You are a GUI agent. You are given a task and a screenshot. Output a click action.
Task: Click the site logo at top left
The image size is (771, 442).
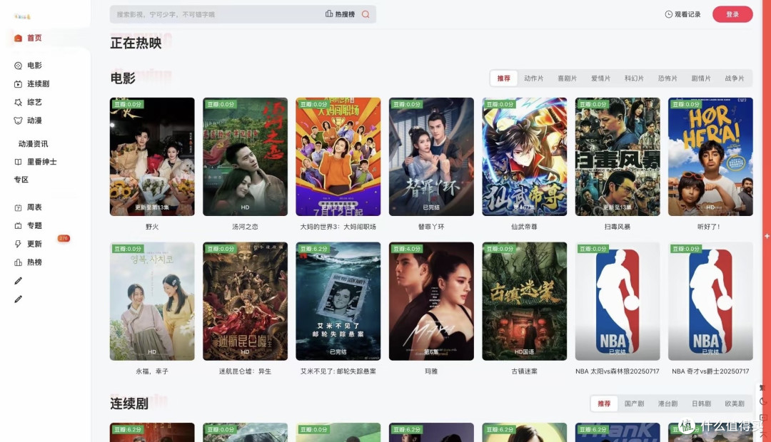(x=23, y=16)
